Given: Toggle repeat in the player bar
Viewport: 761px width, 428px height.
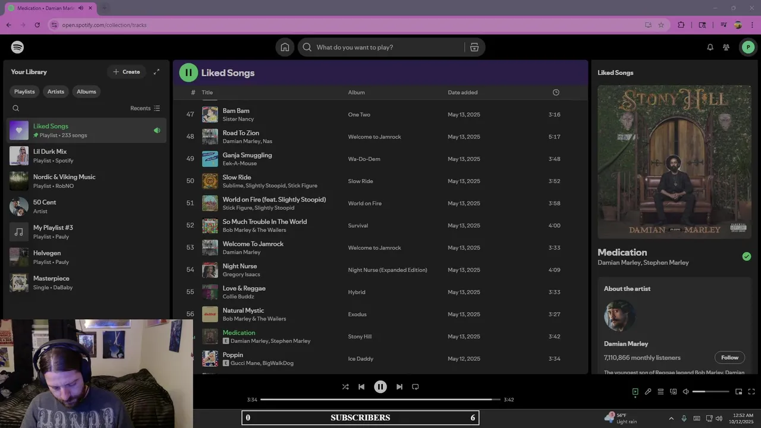Looking at the screenshot, I should click(x=416, y=386).
